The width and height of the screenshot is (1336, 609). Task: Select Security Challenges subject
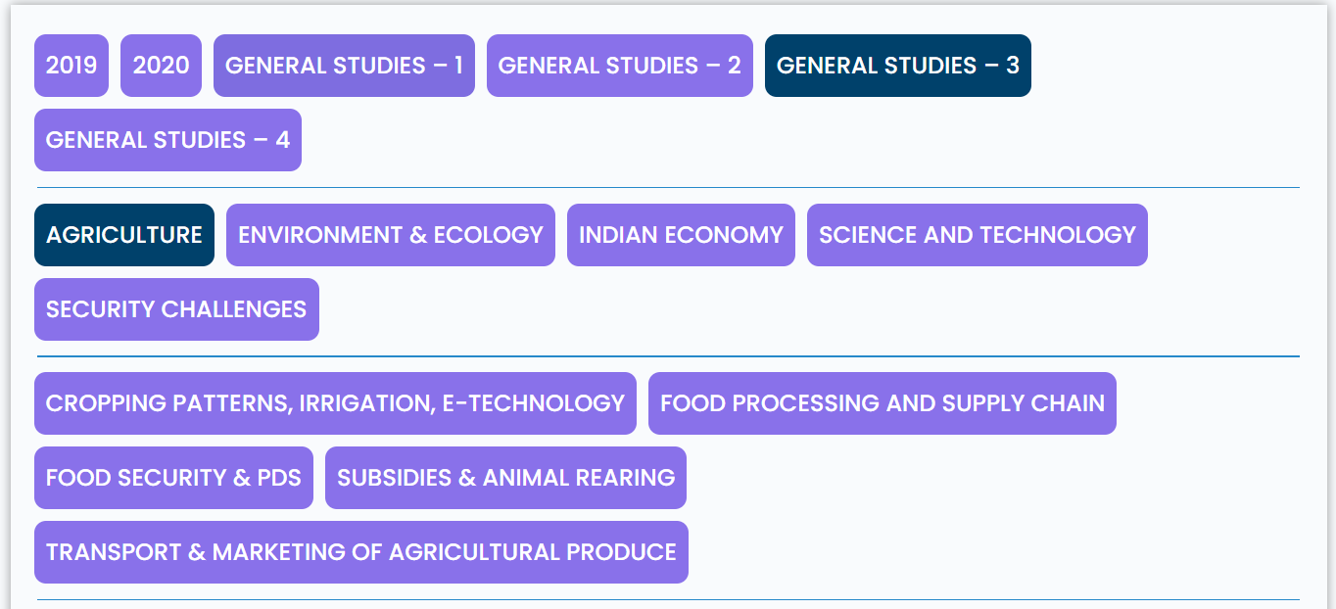tap(176, 309)
